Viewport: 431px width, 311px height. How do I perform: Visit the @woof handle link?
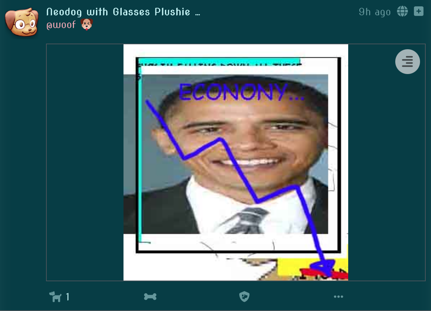point(61,25)
